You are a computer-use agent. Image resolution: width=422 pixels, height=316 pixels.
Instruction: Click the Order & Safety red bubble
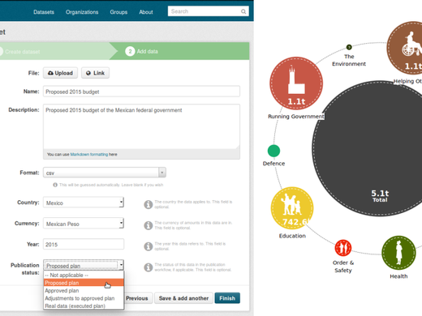(343, 248)
